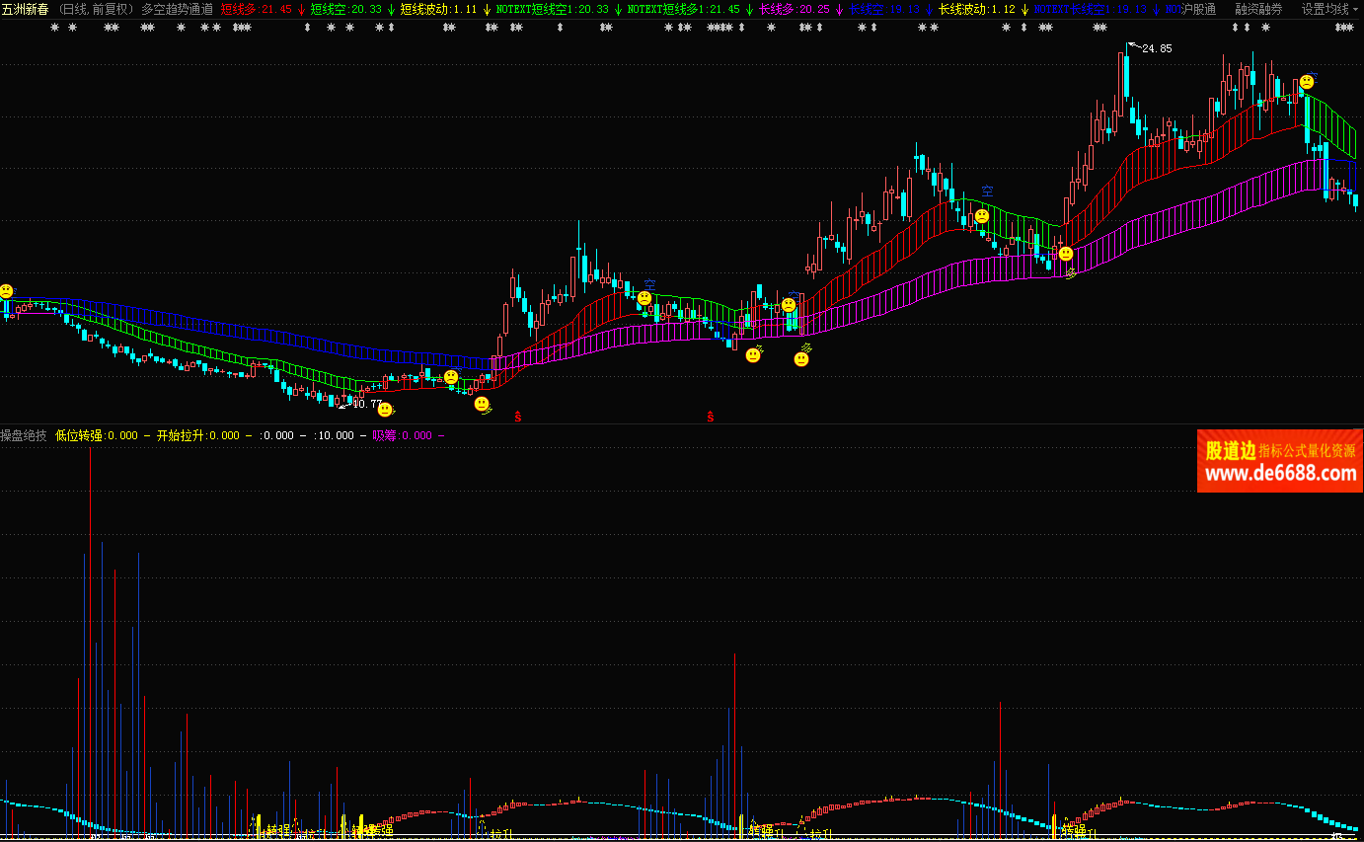
Task: Click the yellow down arrow after 长线波动:1.12
Action: pyautogui.click(x=1023, y=9)
